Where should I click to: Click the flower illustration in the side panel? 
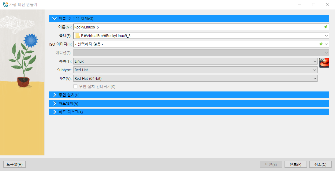tap(23, 60)
